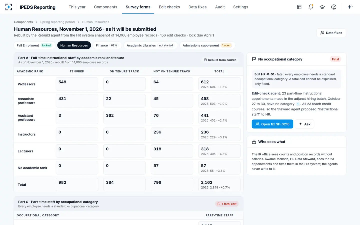Click the Professors total cell showing 612
The width and height of the screenshot is (360, 225).
click(x=219, y=84)
